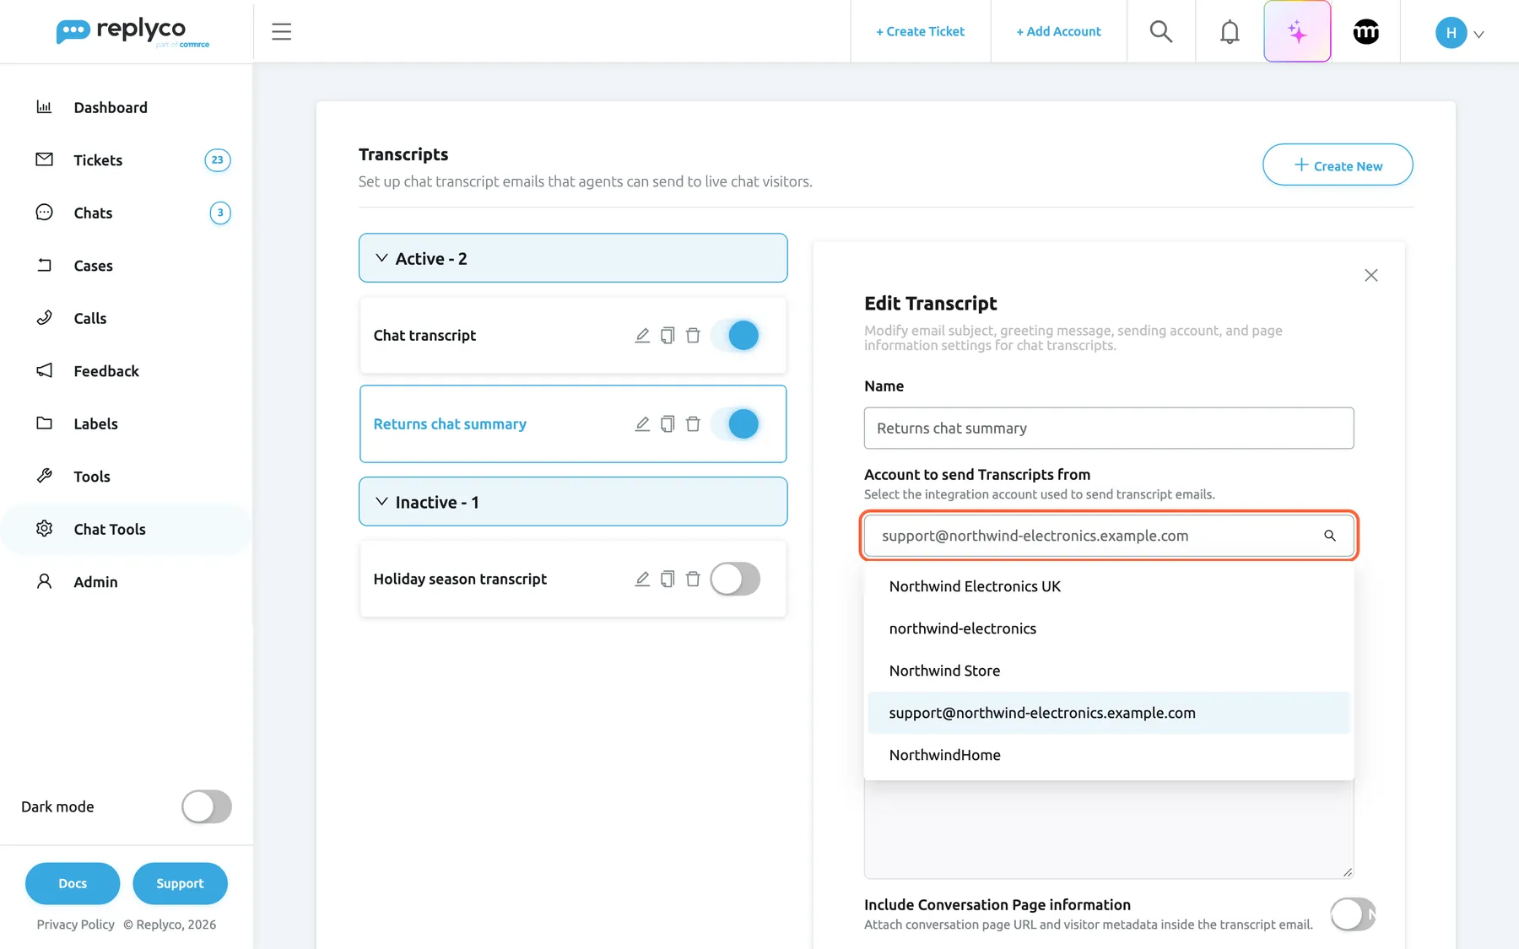The height and width of the screenshot is (949, 1519).
Task: Choose NorthwindHome from the list
Action: [x=1109, y=755]
